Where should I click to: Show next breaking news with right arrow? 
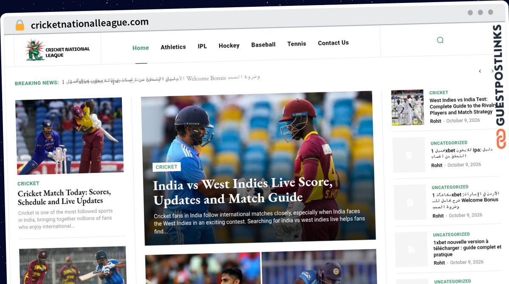(x=492, y=71)
